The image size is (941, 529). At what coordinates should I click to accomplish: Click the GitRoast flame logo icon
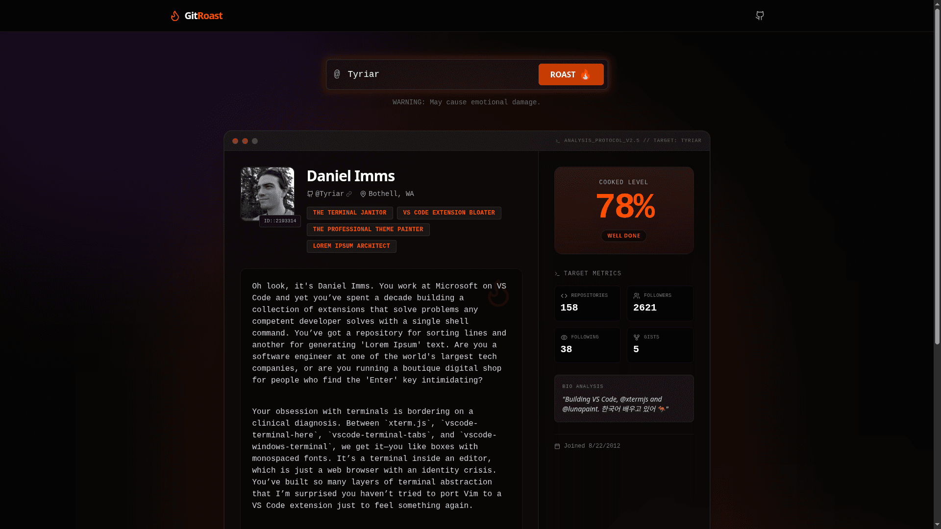pos(175,16)
